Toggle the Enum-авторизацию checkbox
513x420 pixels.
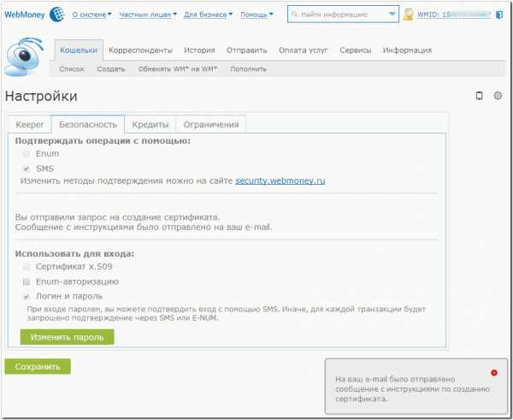[27, 281]
